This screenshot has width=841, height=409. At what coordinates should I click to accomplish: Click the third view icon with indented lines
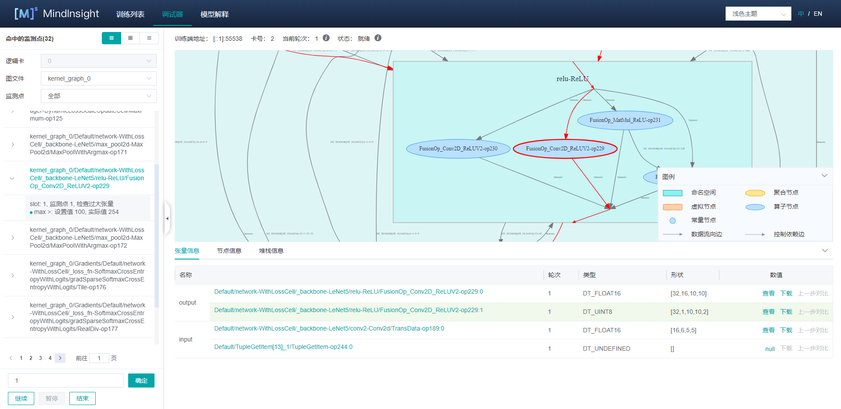[x=149, y=38]
